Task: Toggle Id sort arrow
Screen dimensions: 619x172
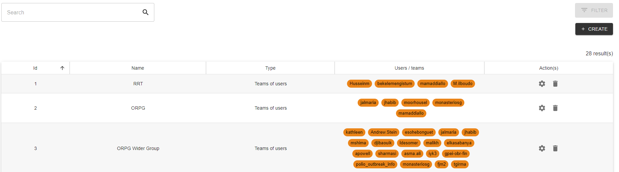Action: (62, 68)
